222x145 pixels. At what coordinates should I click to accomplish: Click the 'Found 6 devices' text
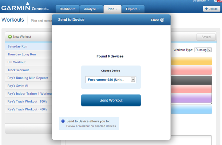(x=110, y=56)
